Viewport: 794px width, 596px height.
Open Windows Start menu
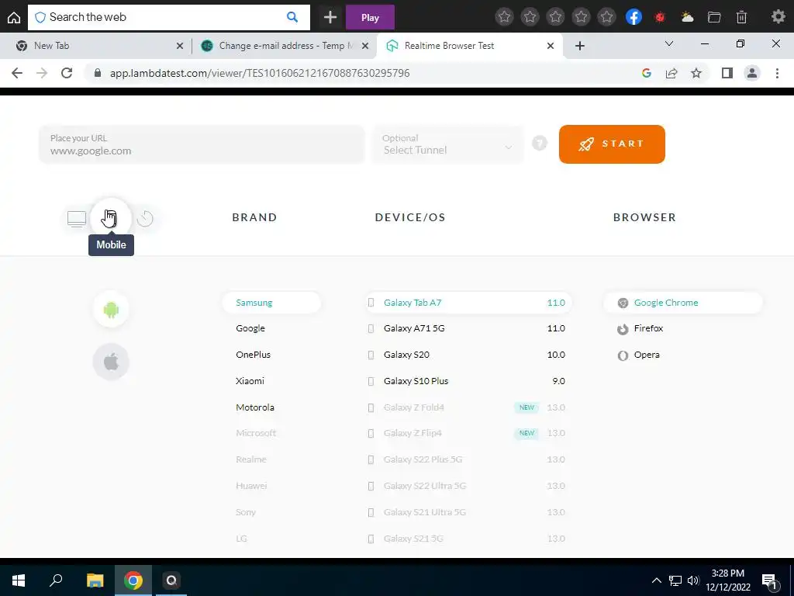pos(19,580)
